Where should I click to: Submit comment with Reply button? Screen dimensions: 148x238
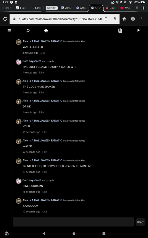click(140, 222)
